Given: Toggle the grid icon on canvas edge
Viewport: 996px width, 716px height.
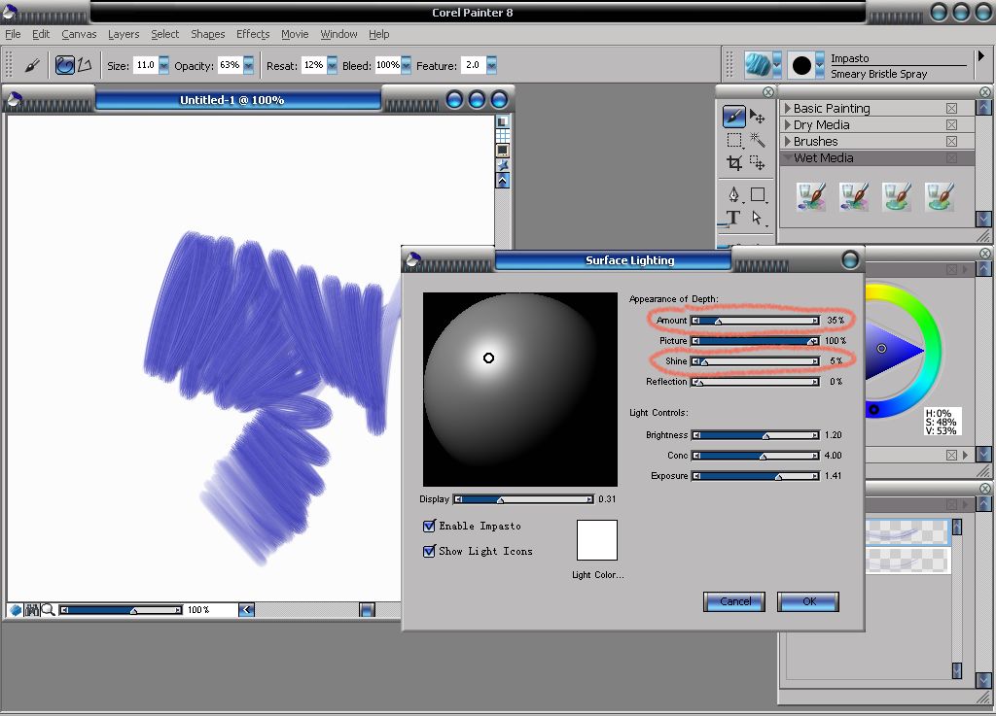Looking at the screenshot, I should click(x=503, y=136).
